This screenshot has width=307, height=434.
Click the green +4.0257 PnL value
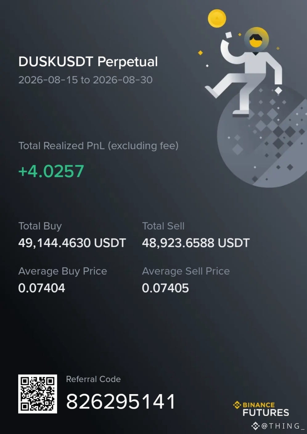51,171
